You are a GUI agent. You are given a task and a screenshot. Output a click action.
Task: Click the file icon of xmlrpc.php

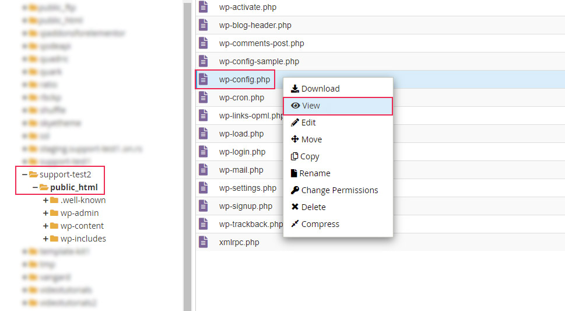[x=203, y=242]
